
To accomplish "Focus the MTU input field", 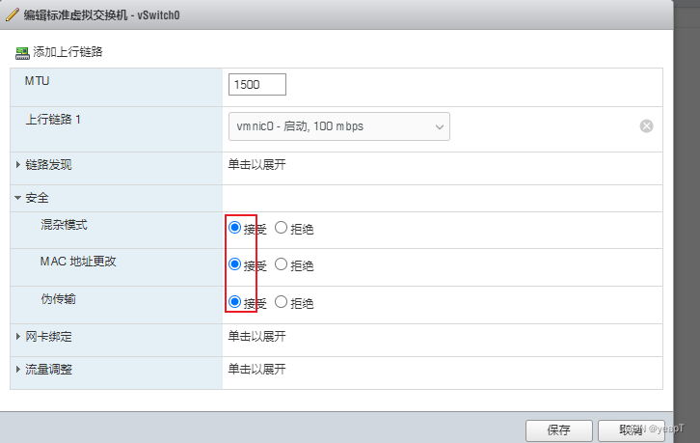I will [x=257, y=85].
